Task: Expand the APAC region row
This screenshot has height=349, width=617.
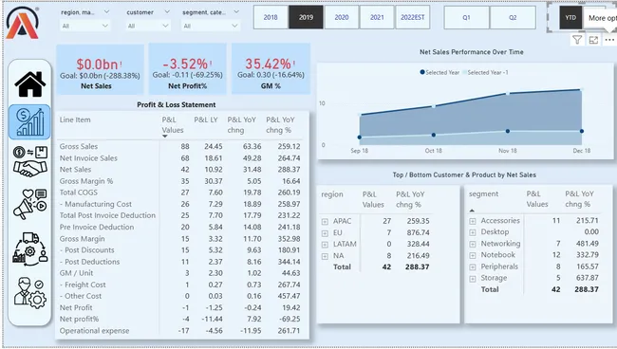Action: coord(325,222)
